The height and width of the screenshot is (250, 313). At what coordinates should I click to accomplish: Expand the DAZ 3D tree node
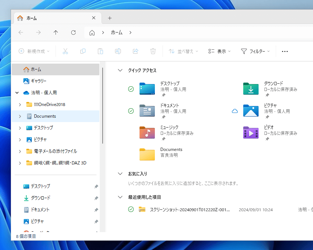20,163
